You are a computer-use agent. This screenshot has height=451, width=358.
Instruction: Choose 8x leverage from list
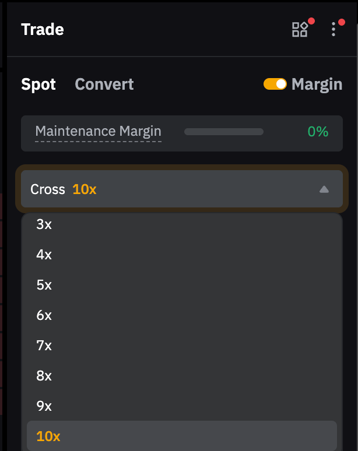[x=44, y=376]
